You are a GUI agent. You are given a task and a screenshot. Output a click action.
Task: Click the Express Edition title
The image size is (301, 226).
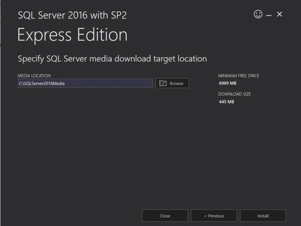(72, 35)
